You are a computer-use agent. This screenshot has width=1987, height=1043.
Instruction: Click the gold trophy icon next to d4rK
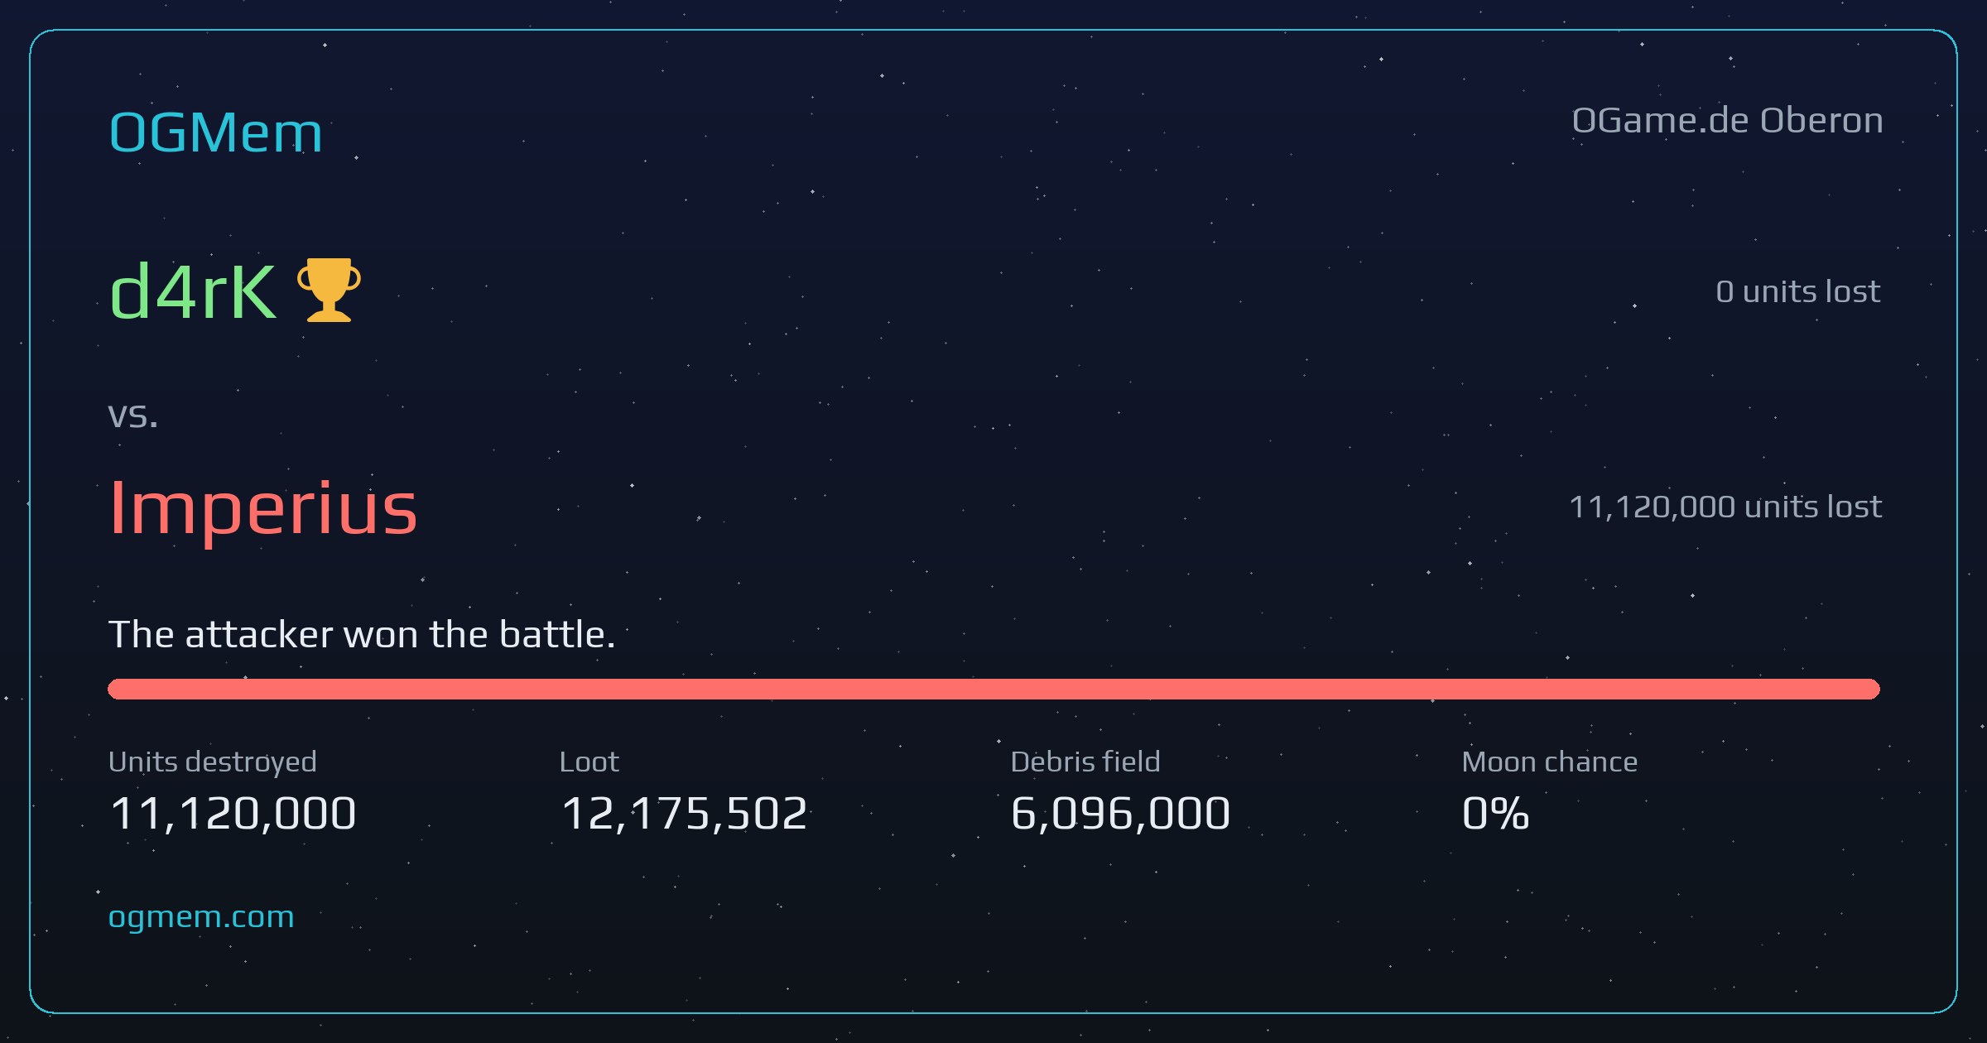coord(329,290)
